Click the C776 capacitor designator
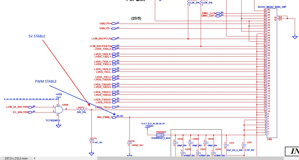Screen dimensions: 299x160 94,138
